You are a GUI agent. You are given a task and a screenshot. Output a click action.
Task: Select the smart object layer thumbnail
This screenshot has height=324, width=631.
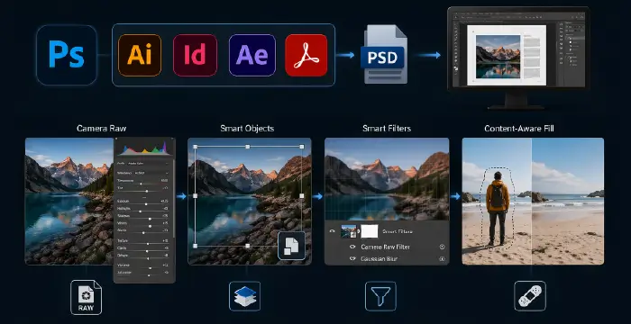click(x=349, y=231)
